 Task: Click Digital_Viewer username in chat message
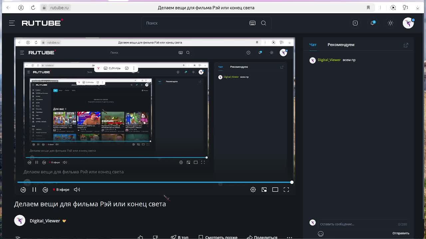pos(329,60)
